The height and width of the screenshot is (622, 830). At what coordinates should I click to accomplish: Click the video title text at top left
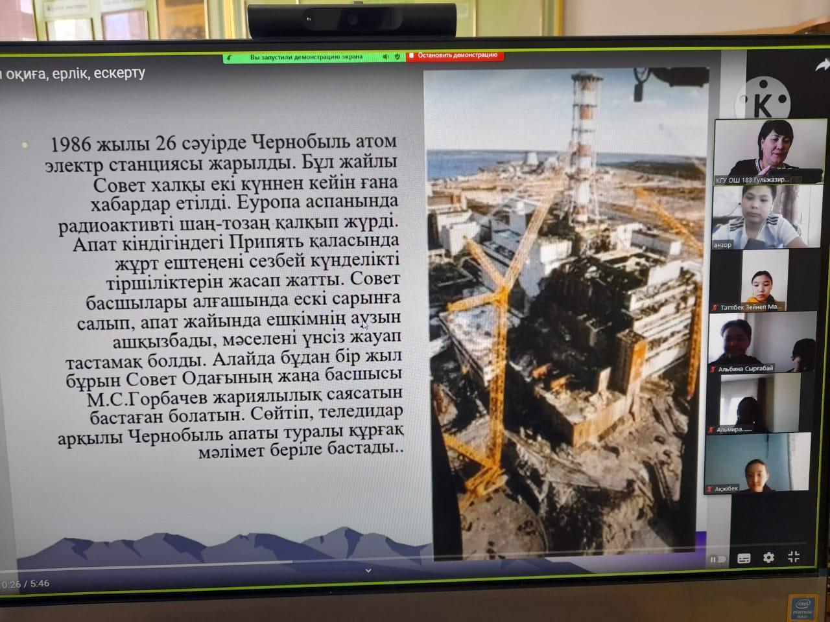73,74
